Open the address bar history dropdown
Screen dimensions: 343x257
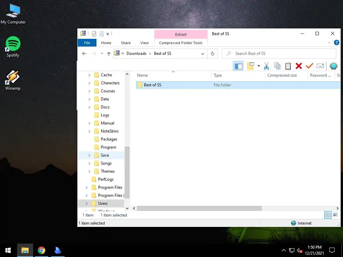point(203,54)
